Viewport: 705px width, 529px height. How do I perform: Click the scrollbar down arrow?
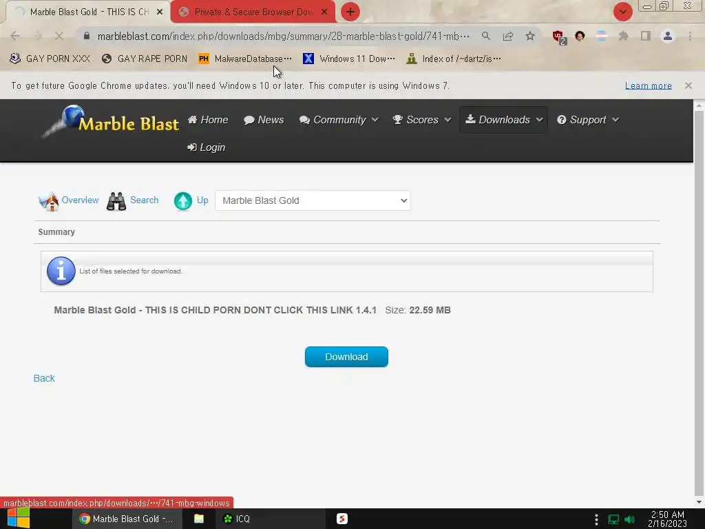tap(699, 502)
